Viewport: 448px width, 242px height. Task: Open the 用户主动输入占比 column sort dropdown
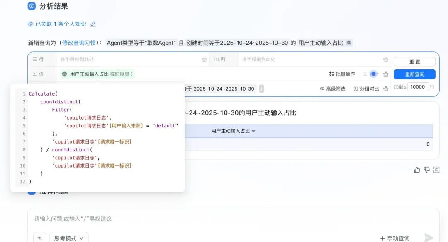pos(253,132)
